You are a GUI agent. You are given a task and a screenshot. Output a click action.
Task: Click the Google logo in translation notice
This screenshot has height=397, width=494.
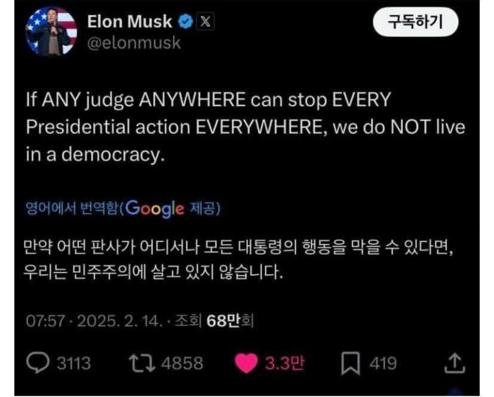(x=155, y=208)
